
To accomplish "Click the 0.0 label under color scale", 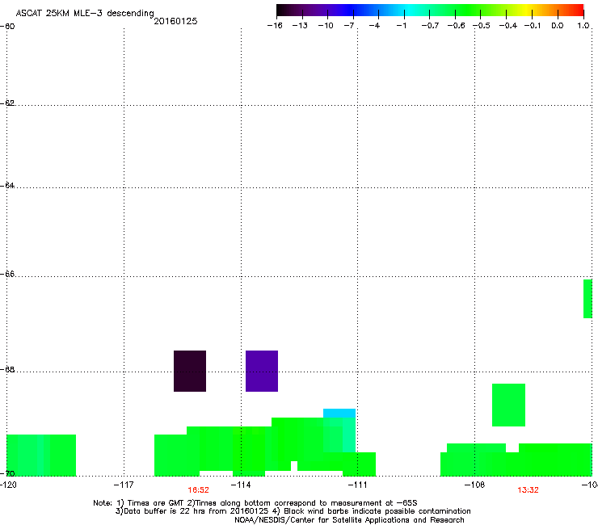I will pyautogui.click(x=558, y=26).
